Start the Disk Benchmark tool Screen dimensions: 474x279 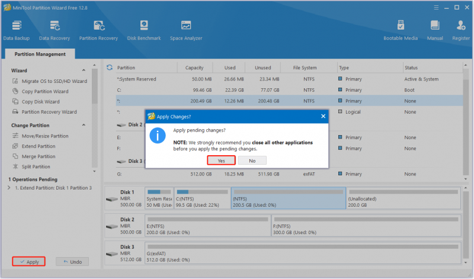click(x=144, y=30)
